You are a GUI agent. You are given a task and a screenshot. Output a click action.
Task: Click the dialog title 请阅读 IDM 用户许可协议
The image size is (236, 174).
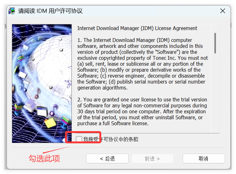click(x=50, y=11)
